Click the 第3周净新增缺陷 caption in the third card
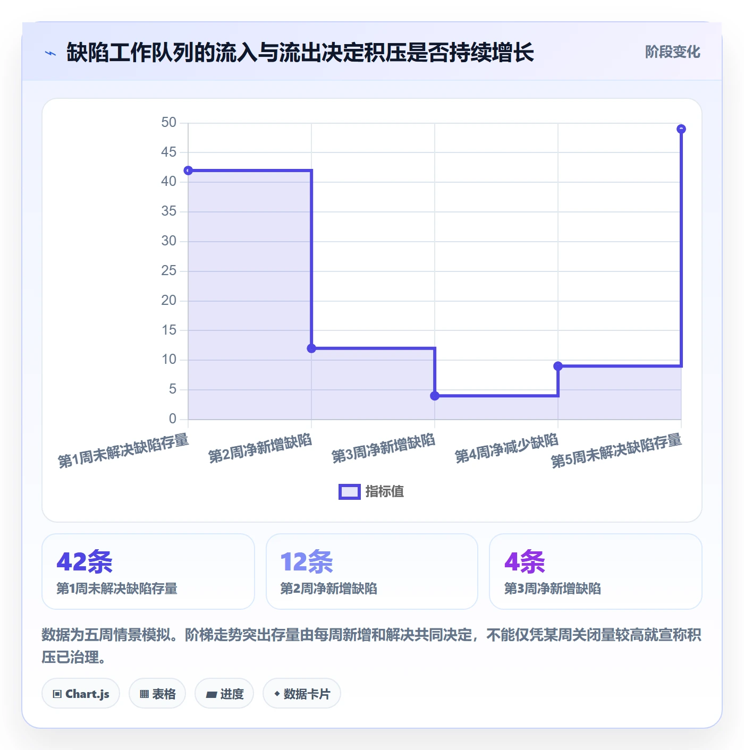This screenshot has width=744, height=750. pos(552,589)
